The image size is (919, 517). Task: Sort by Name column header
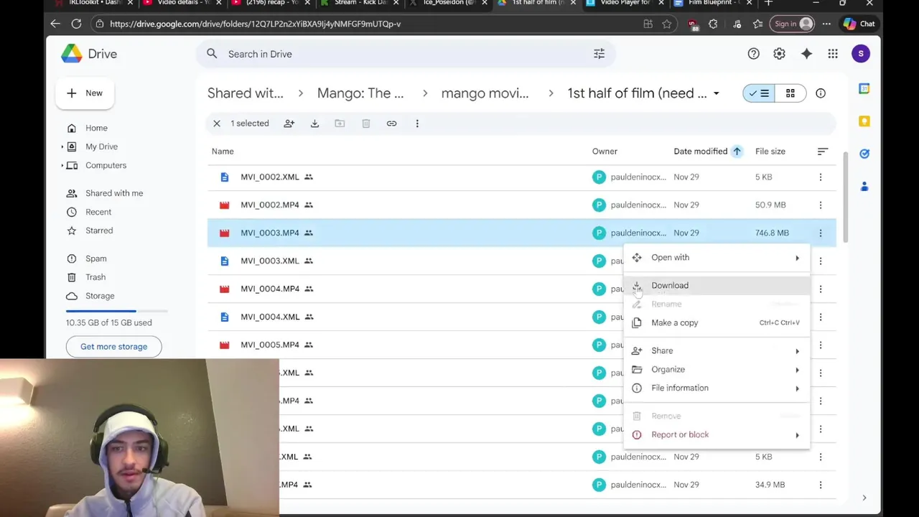pyautogui.click(x=223, y=152)
